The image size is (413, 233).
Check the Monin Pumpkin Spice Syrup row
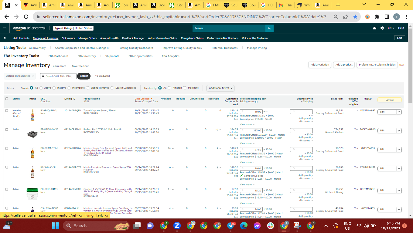click(x=7, y=167)
